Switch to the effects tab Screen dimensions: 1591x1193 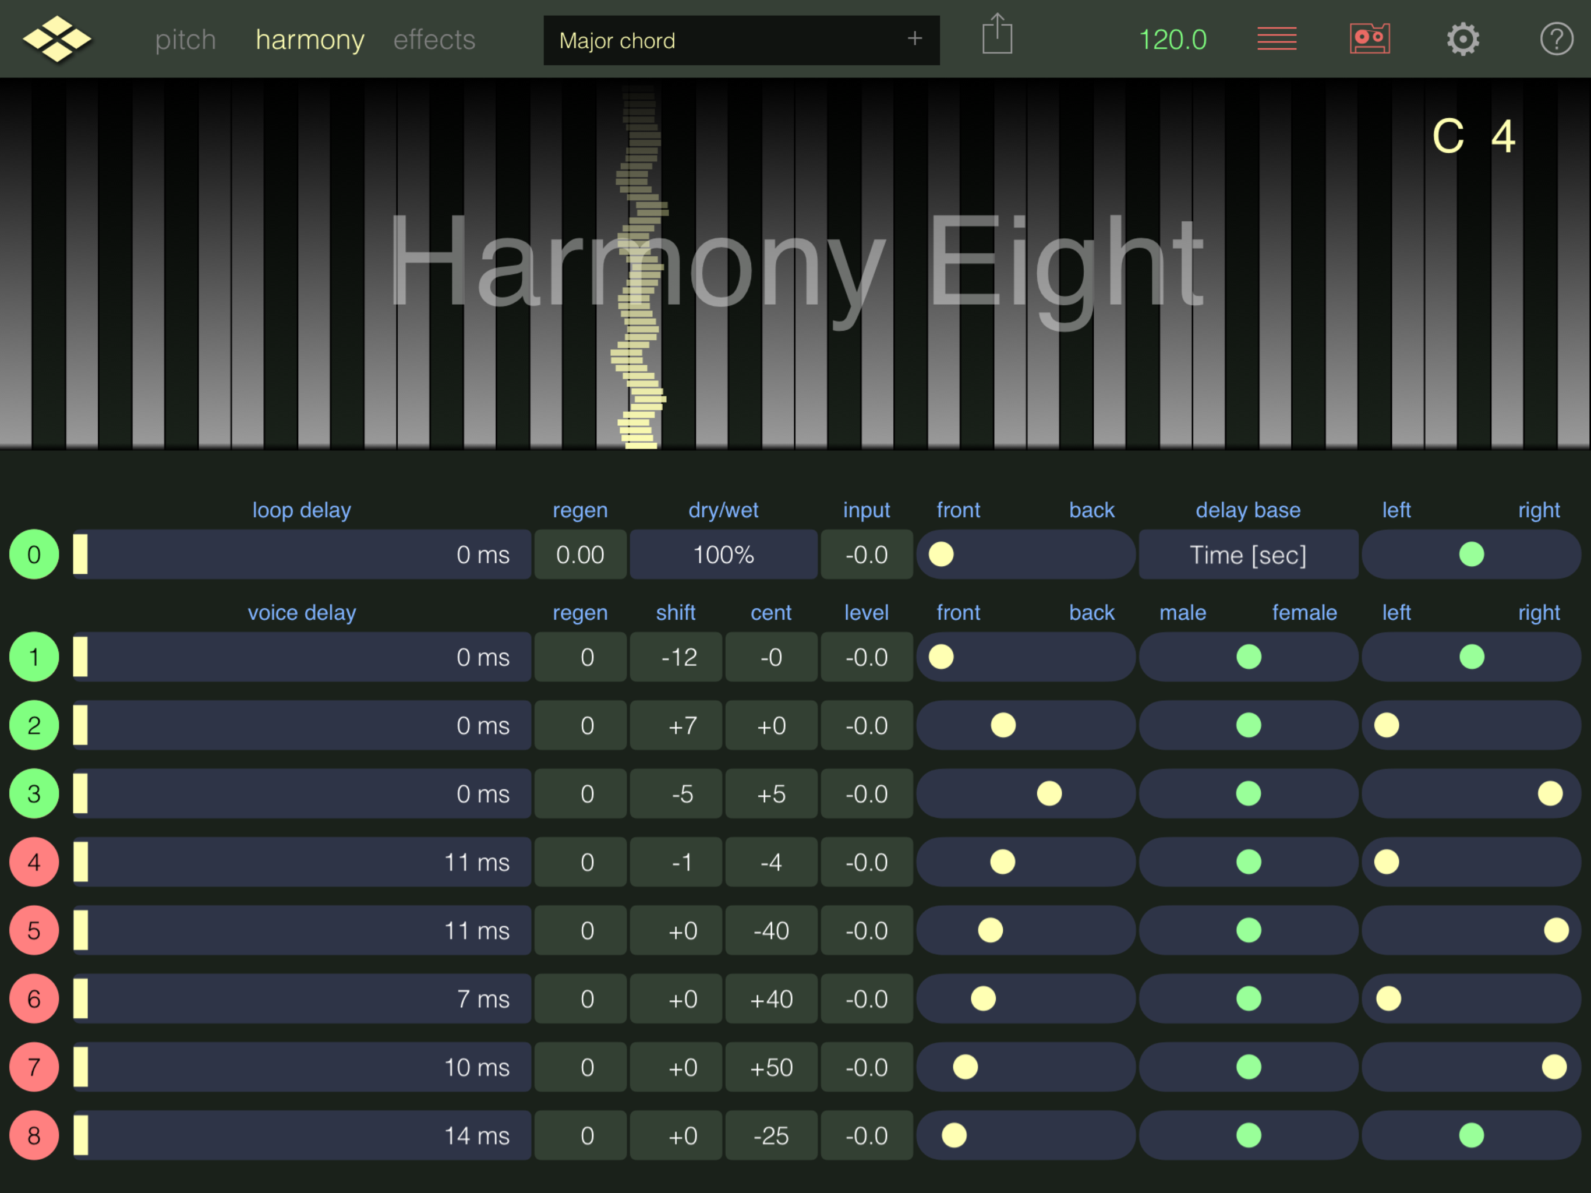pos(434,40)
